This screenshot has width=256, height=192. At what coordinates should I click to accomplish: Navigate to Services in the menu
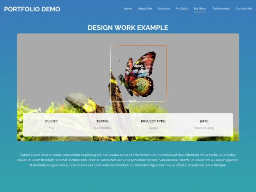(164, 9)
